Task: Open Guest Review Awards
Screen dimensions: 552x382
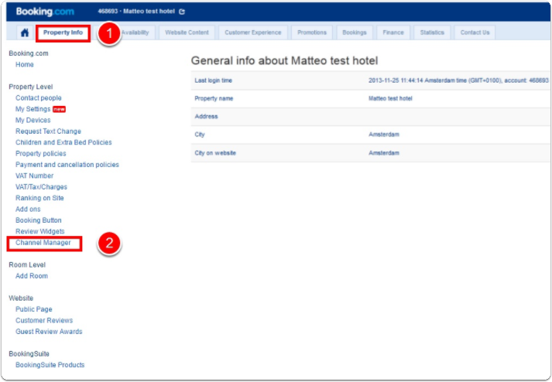Action: click(x=49, y=332)
